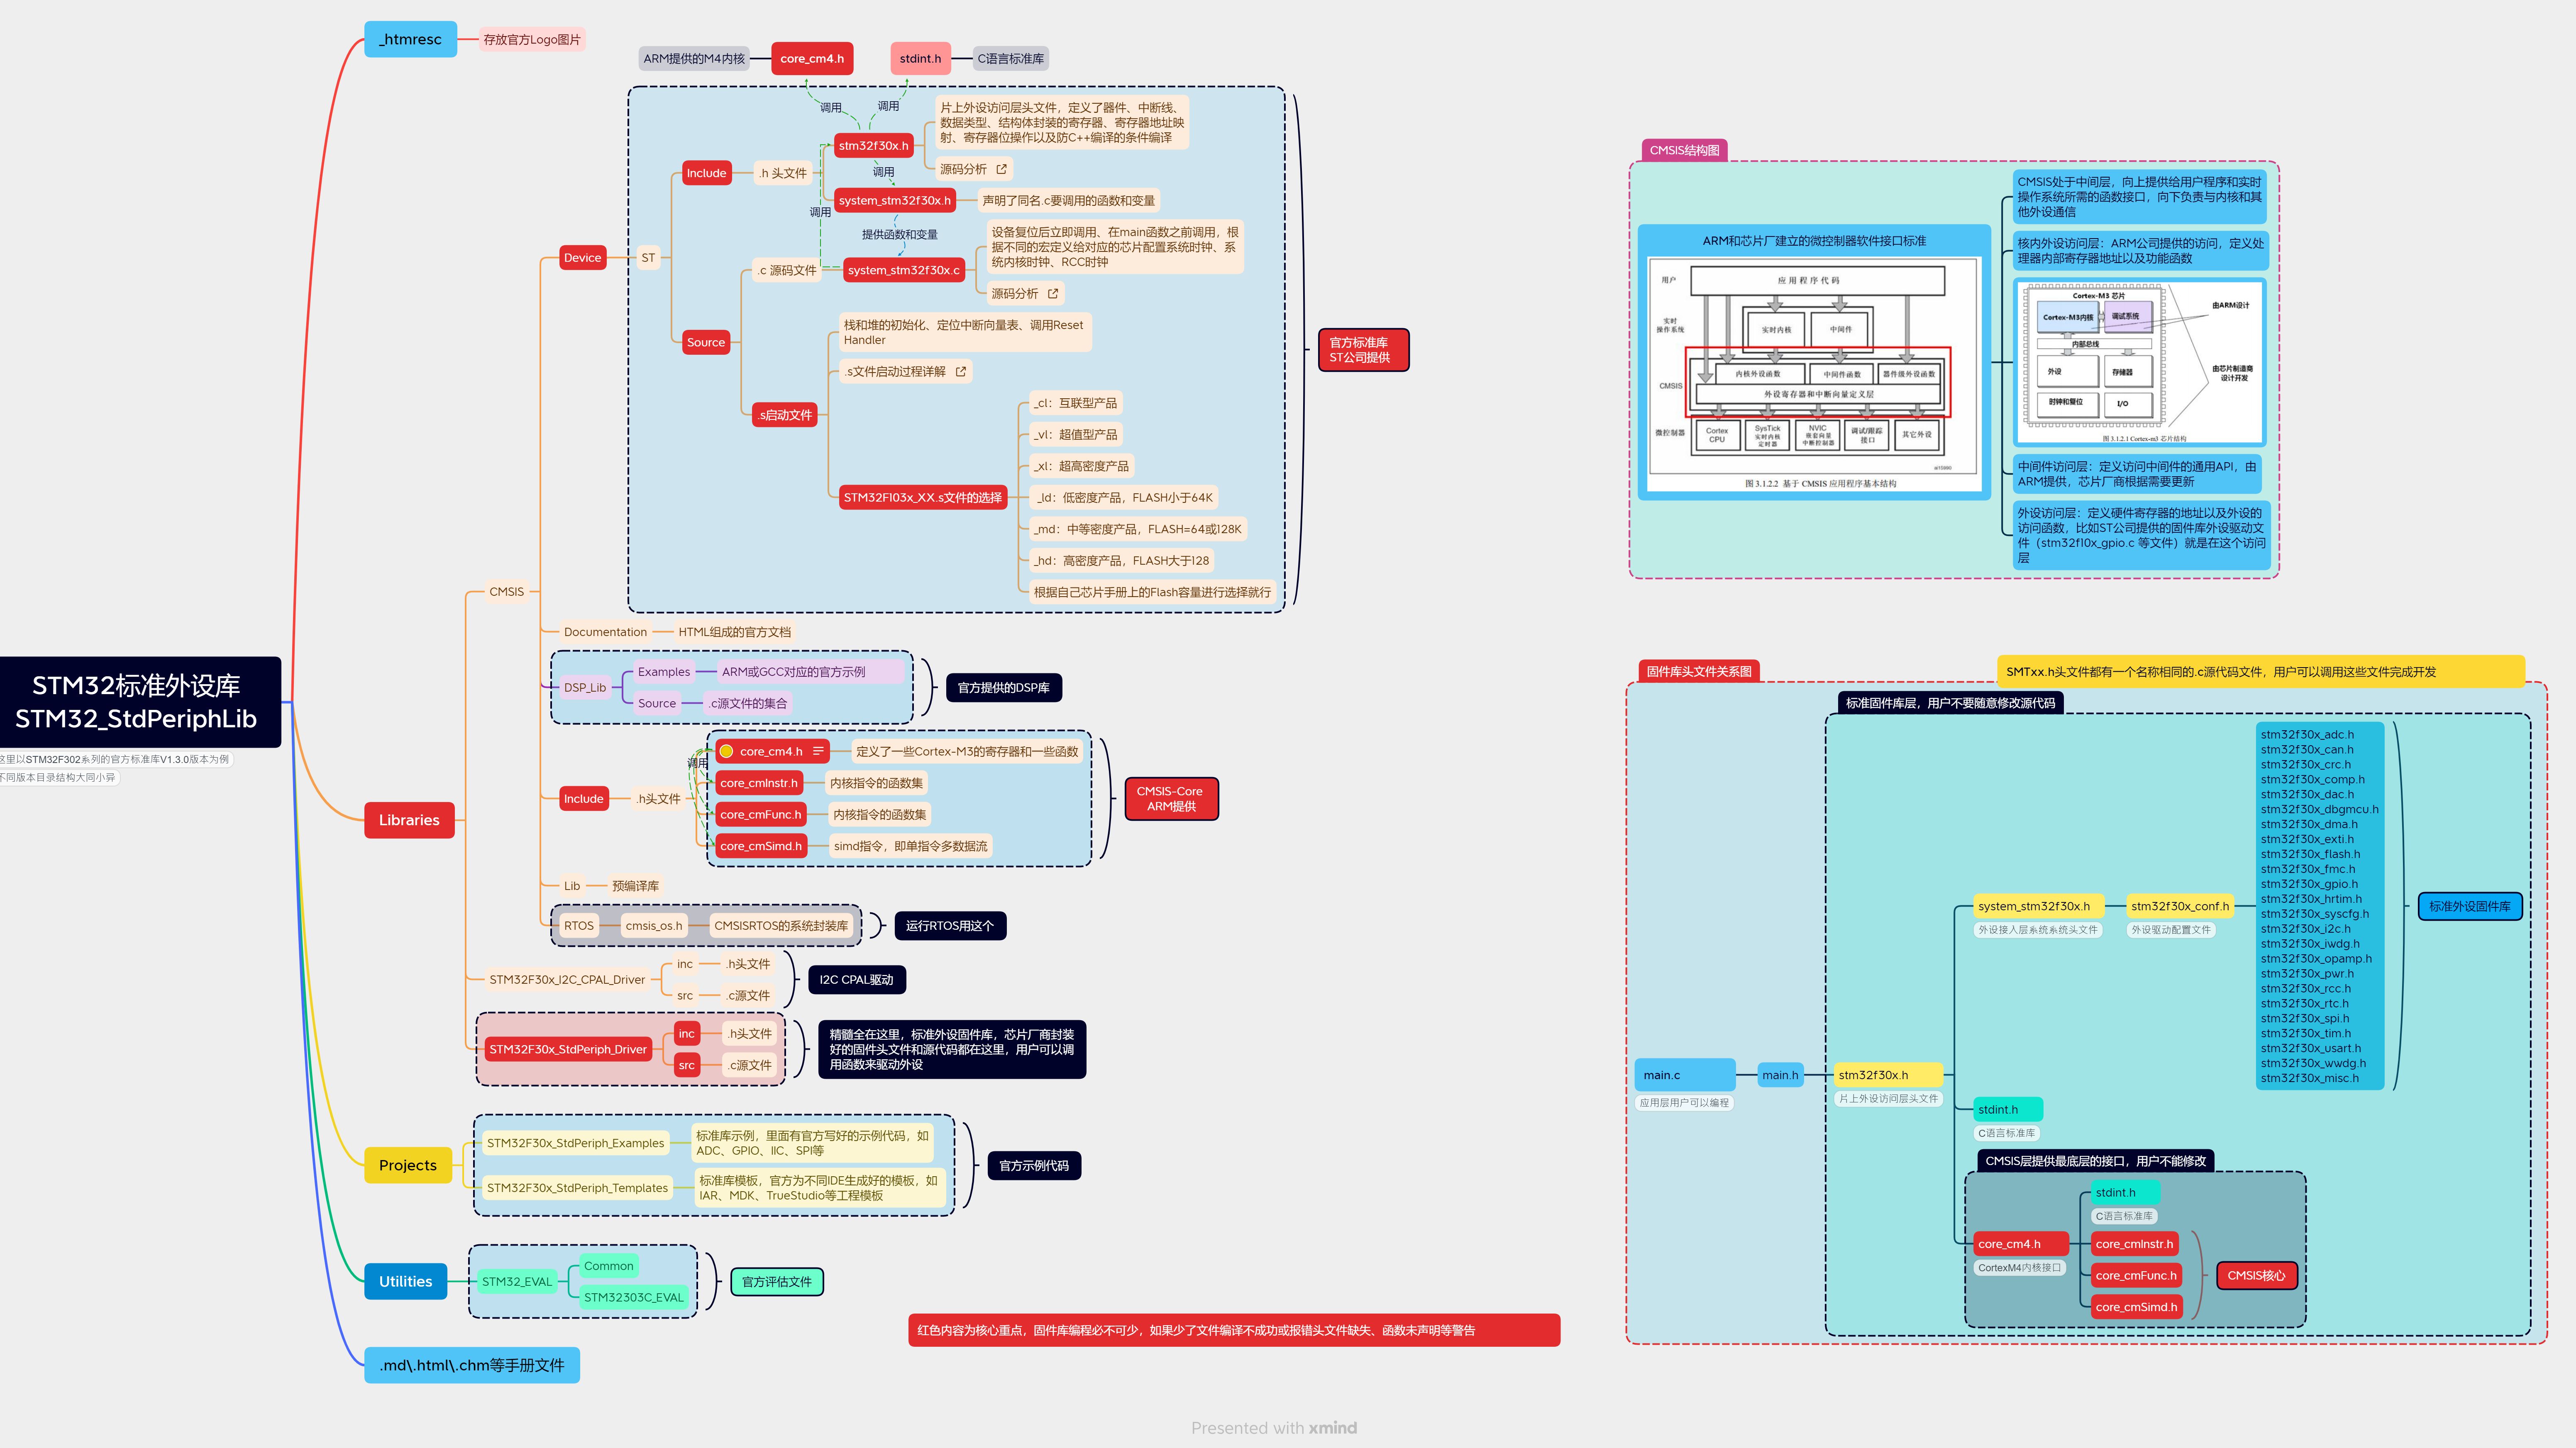This screenshot has width=2576, height=1448.
Task: Open the 源码分析 link icon under stm32f30x.h
Action: tap(1001, 169)
